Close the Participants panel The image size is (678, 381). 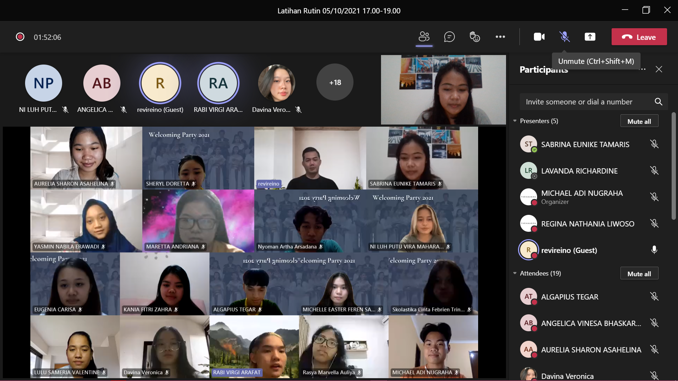pos(659,69)
